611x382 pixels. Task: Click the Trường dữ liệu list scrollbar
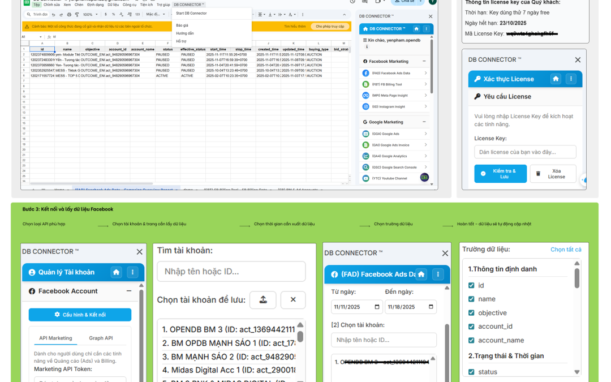pos(577,278)
